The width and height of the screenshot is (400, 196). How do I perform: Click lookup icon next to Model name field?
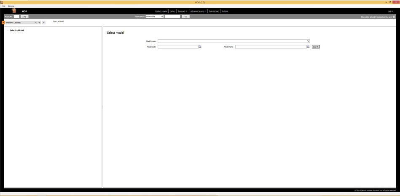[x=308, y=47]
